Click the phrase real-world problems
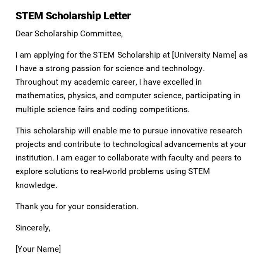This screenshot has width=271, height=273. pyautogui.click(x=127, y=171)
